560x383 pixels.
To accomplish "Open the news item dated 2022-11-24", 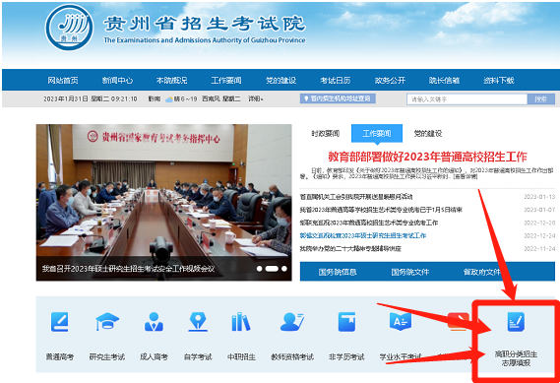I will point(350,249).
